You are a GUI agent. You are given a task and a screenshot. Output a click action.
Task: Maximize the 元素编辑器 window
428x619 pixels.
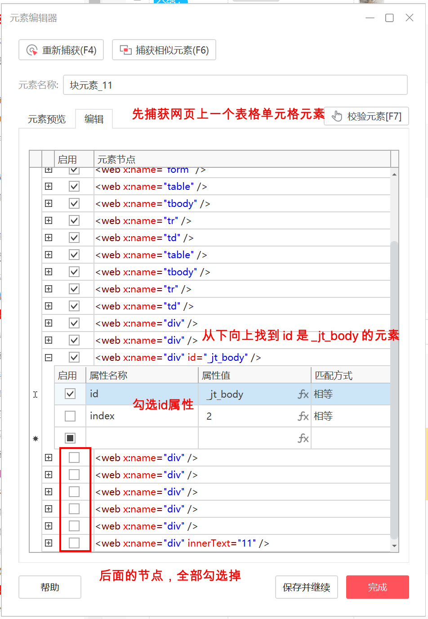click(390, 18)
